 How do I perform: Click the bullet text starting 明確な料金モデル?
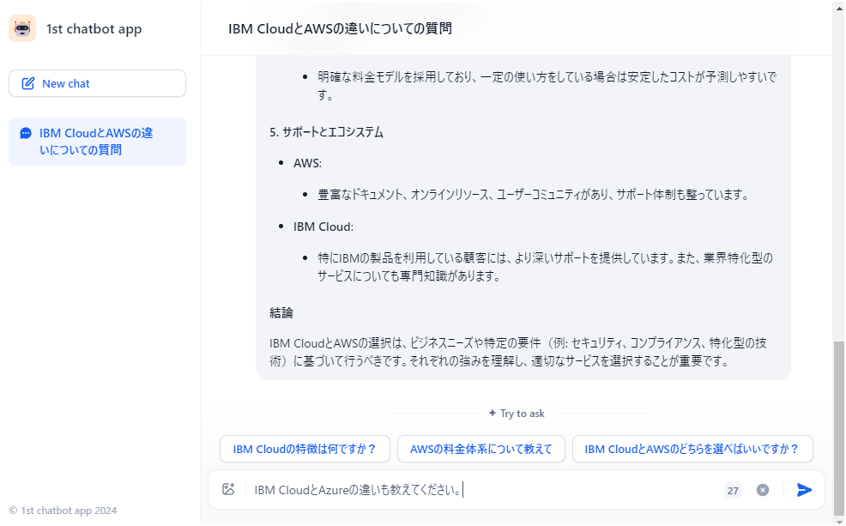tap(547, 86)
